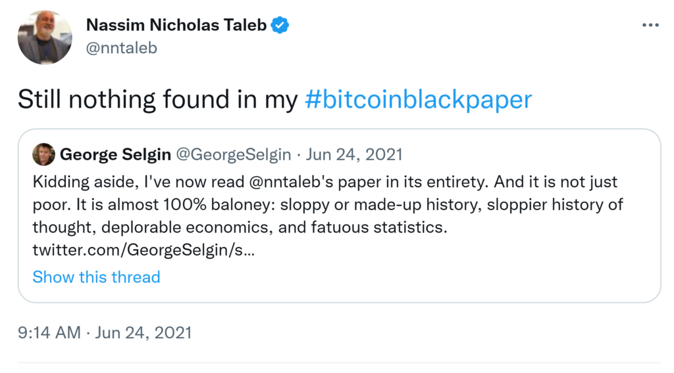The image size is (674, 373).
Task: Open the twitter.com/GeorgeSelgin/s... link
Action: (143, 250)
